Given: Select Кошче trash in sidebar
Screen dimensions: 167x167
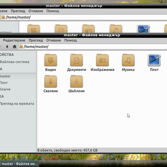Looking at the screenshot, I should click(5, 89).
